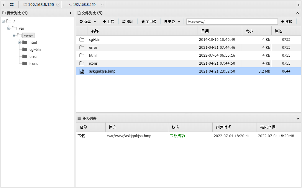
Task: Select cgi-bin row in file list
Action: click(x=188, y=40)
